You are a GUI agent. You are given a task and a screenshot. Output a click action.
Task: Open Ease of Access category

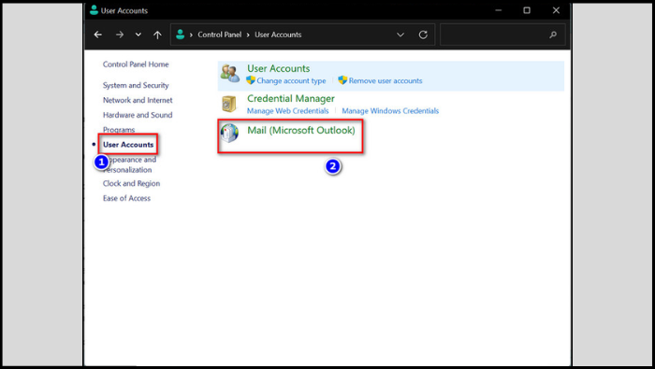126,198
